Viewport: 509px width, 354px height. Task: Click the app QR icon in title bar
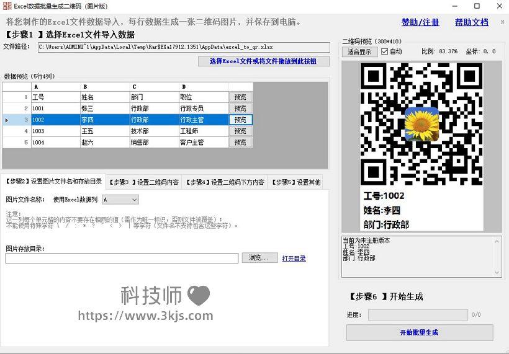7,6
